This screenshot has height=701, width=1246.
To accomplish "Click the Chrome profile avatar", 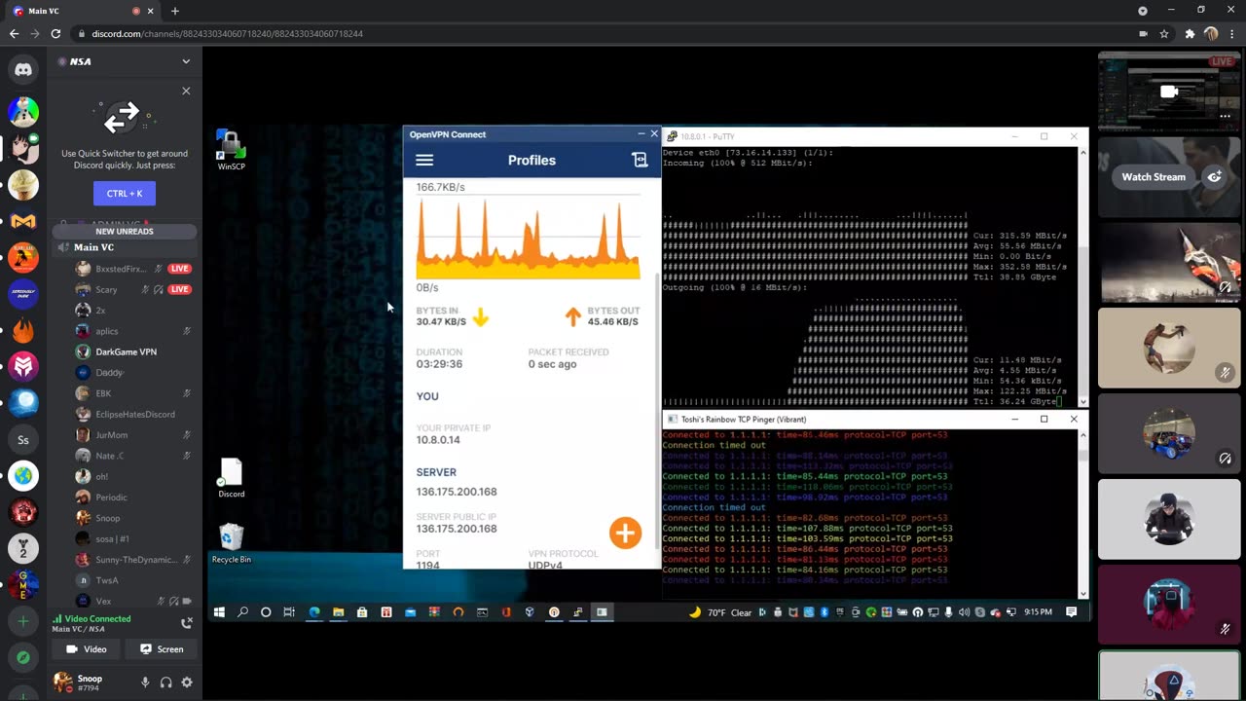I will [x=1211, y=34].
